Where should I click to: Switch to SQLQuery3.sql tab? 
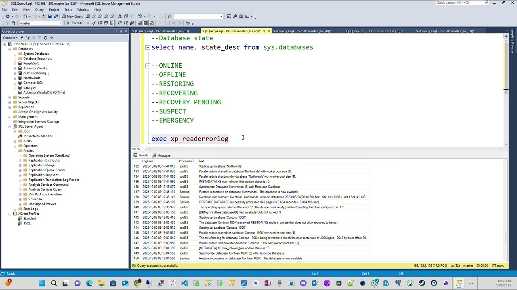(302, 31)
